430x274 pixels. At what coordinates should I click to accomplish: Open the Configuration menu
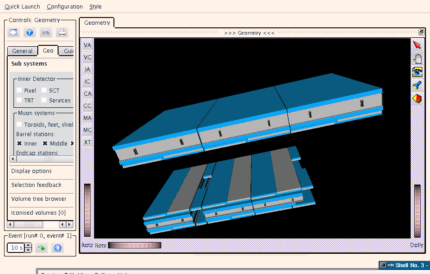pos(64,7)
